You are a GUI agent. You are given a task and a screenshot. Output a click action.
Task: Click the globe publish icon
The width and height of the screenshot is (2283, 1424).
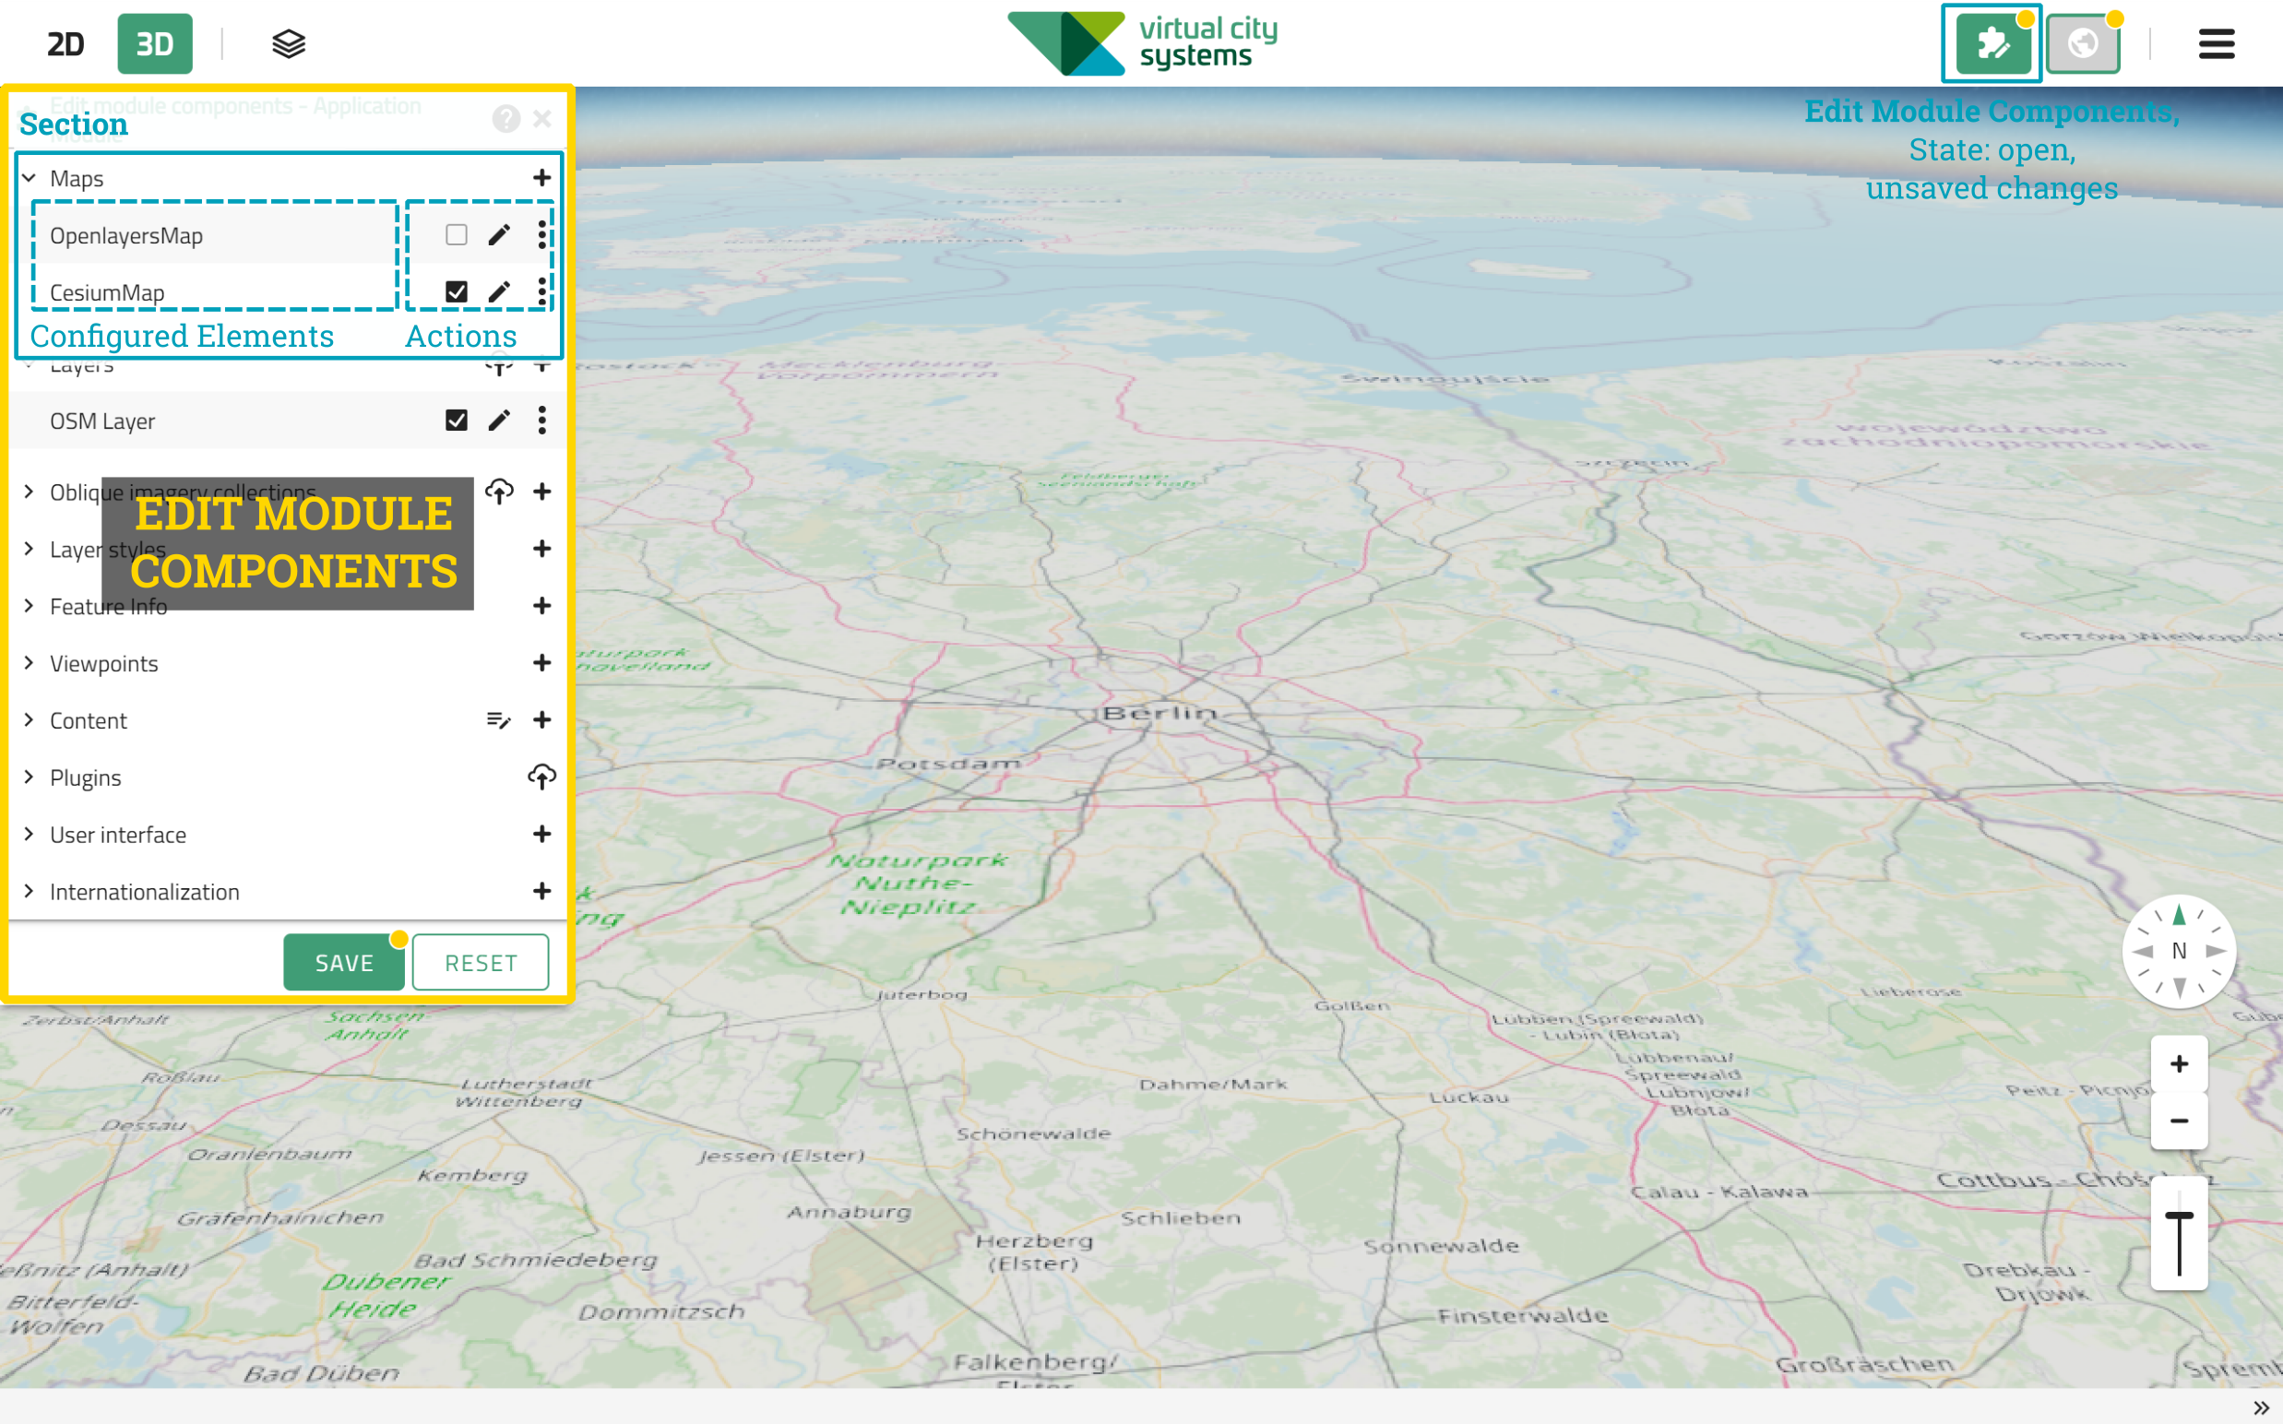click(x=2083, y=44)
